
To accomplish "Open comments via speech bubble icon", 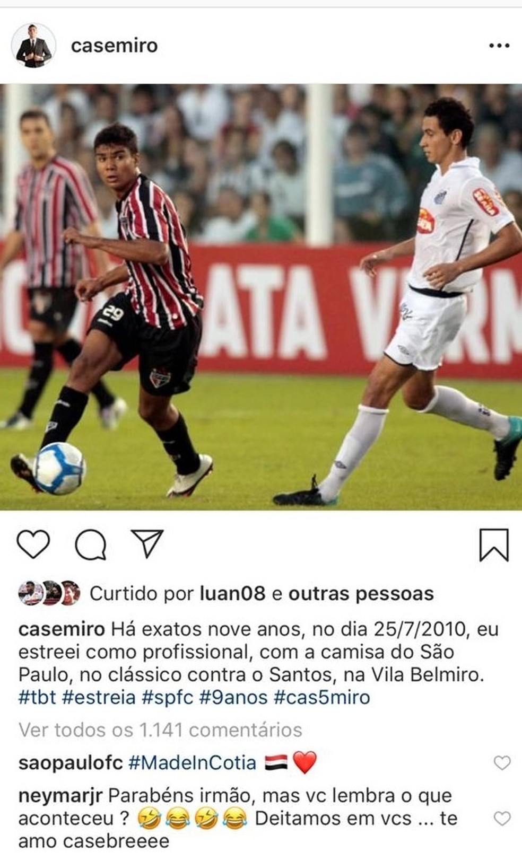I will click(91, 545).
